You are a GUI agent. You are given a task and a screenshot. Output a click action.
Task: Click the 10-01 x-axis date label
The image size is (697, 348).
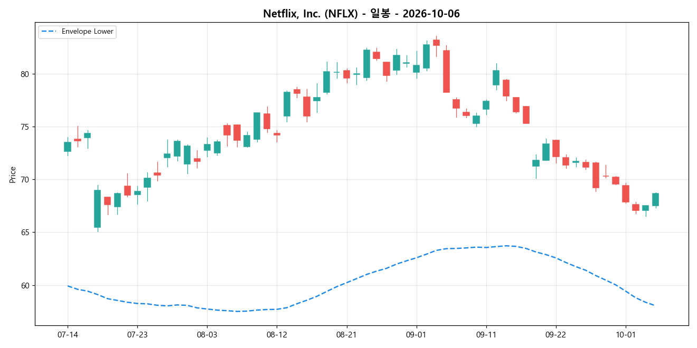626,335
